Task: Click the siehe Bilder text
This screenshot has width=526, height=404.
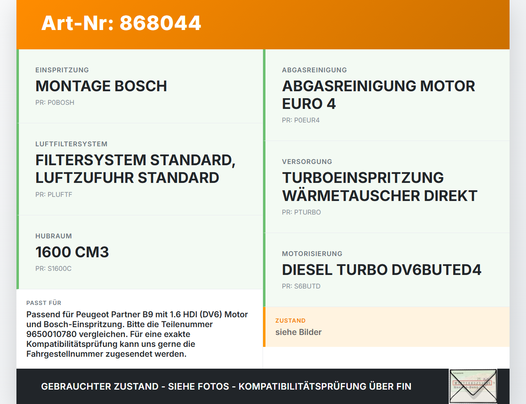Action: coord(298,332)
